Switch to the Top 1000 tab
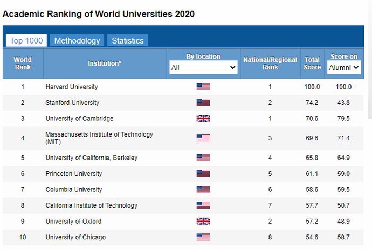The width and height of the screenshot is (372, 249). [26, 40]
